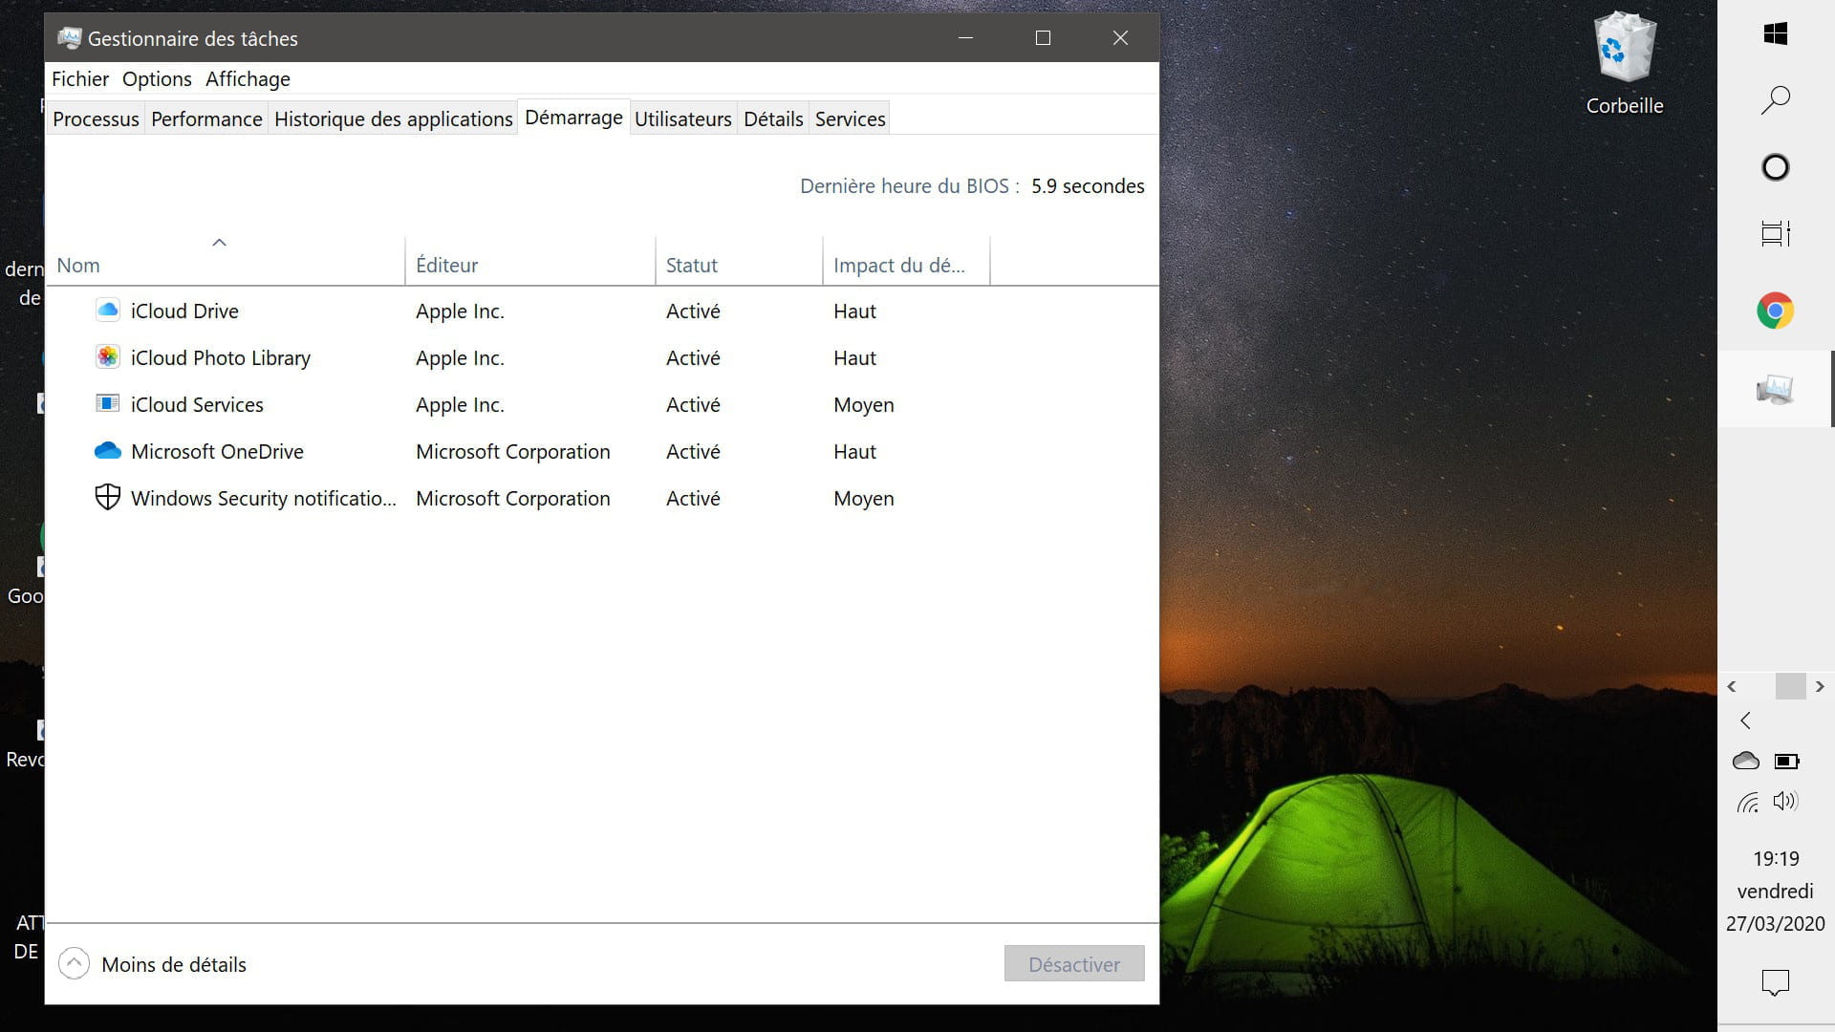Switch to Historique des applications tab

point(393,118)
